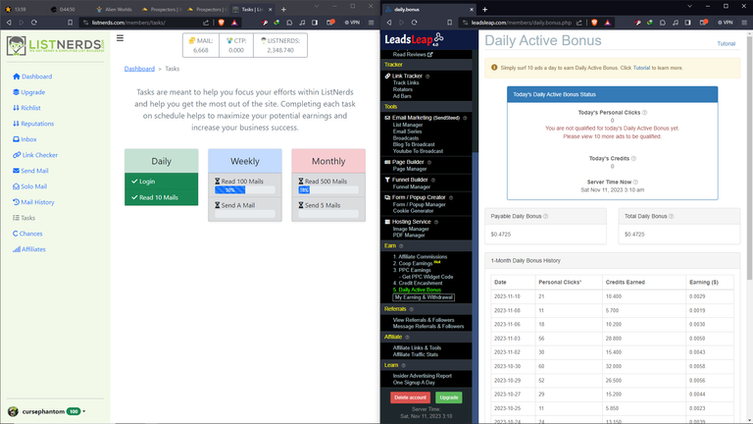This screenshot has height=424, width=753.
Task: Open My Earning & Withdrawal link
Action: (x=424, y=297)
